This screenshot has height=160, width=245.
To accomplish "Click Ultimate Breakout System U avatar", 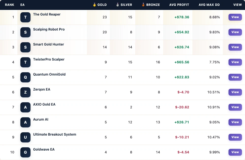I will pyautogui.click(x=25, y=137).
